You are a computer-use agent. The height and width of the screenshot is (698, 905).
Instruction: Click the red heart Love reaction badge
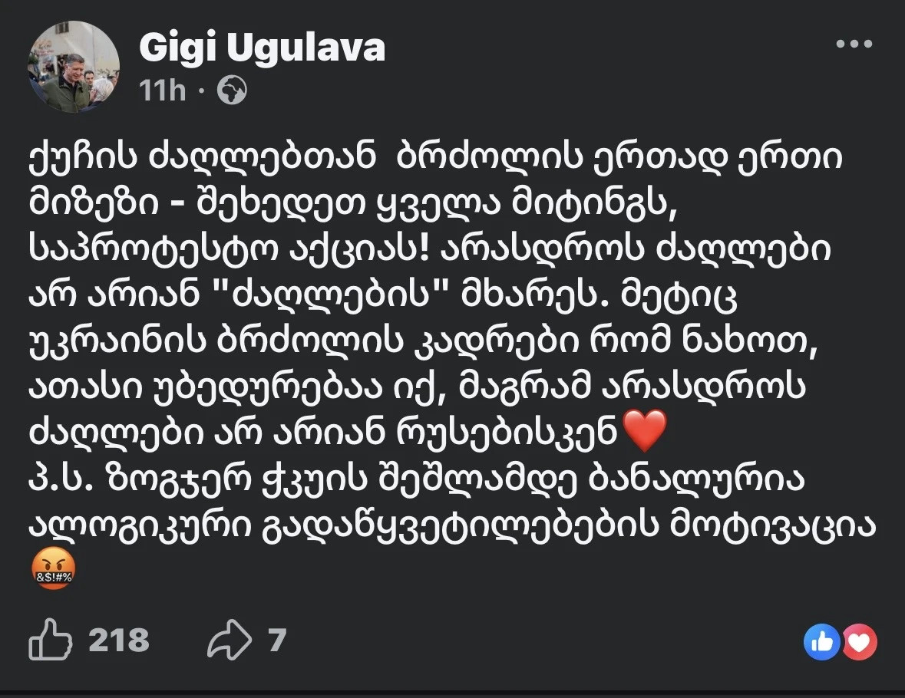pos(859,642)
